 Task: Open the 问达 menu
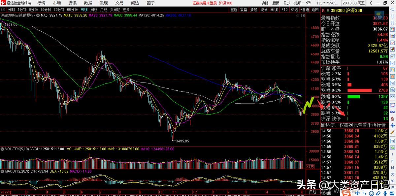point(135,3)
